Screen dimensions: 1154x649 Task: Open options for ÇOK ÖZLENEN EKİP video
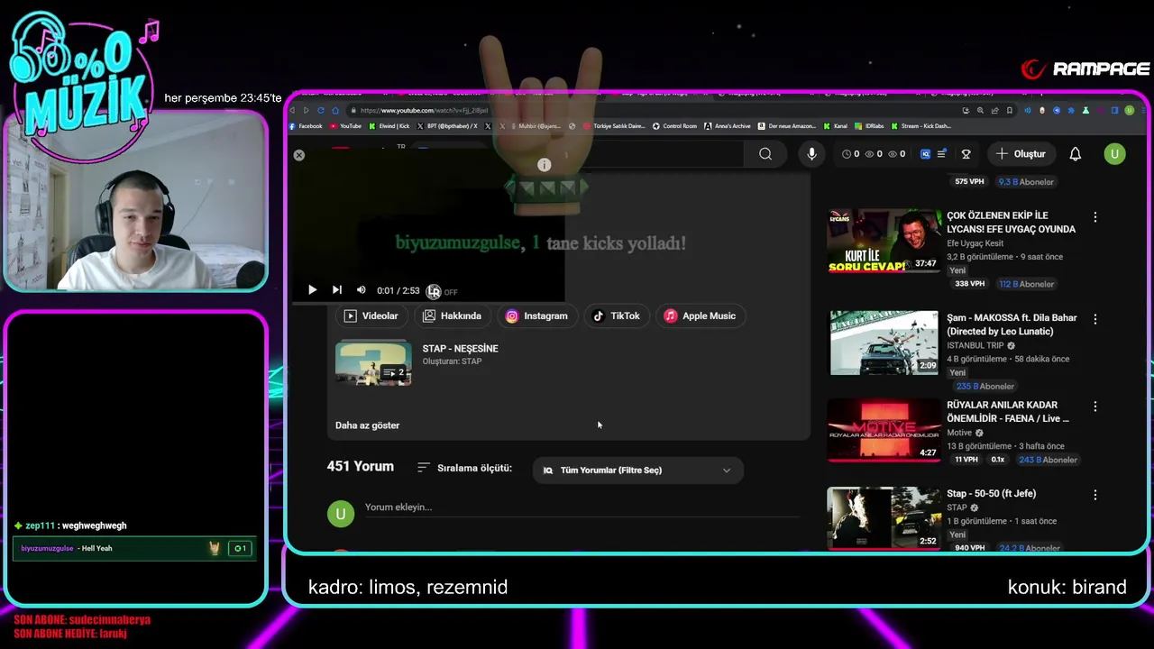coord(1095,217)
